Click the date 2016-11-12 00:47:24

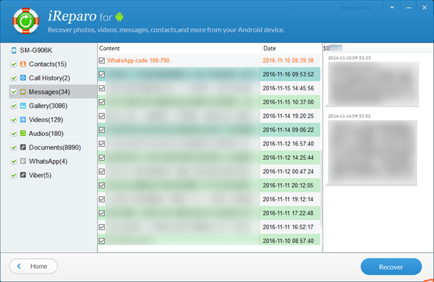coord(288,171)
